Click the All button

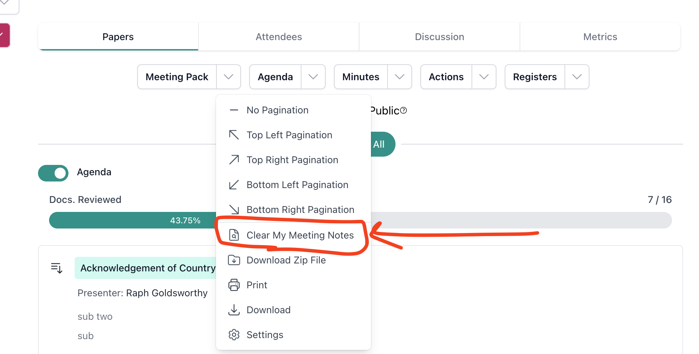[x=380, y=144]
